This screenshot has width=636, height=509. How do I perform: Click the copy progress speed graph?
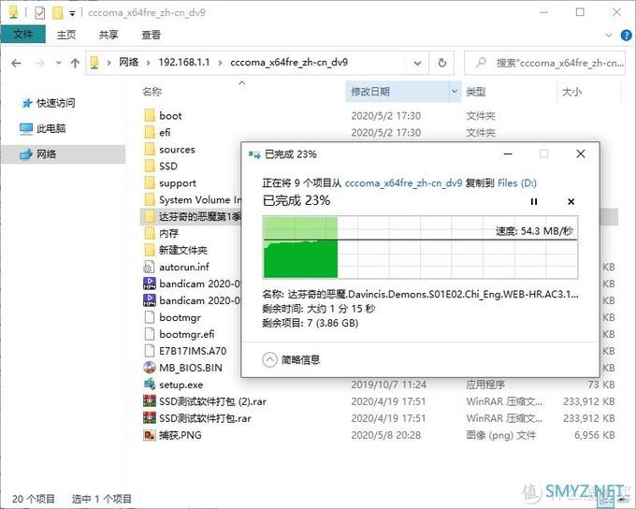click(420, 247)
